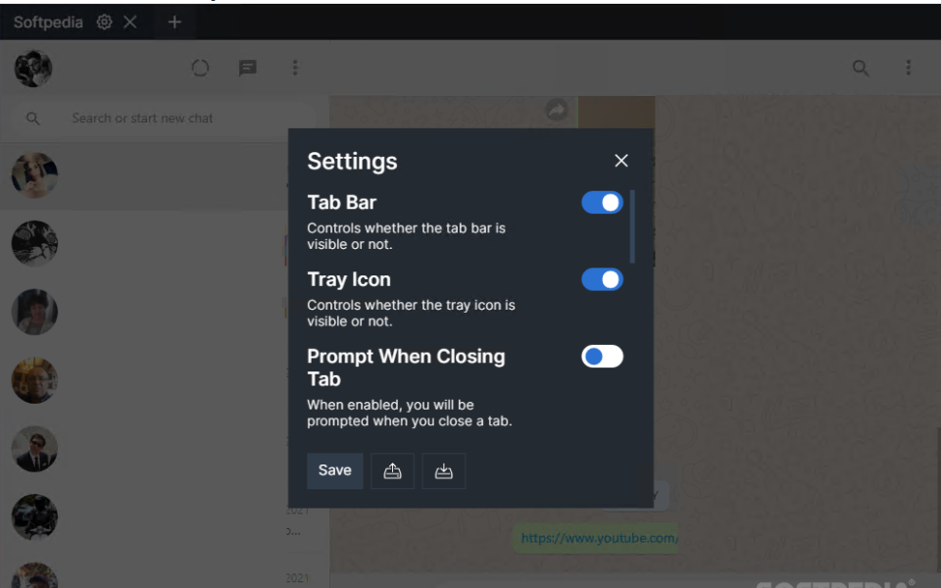Disable the Tab Bar toggle
Screen dimensions: 941x588
click(x=602, y=203)
